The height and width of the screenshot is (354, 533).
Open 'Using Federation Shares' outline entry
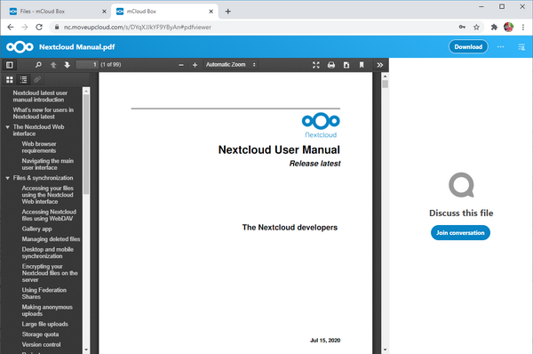[44, 294]
